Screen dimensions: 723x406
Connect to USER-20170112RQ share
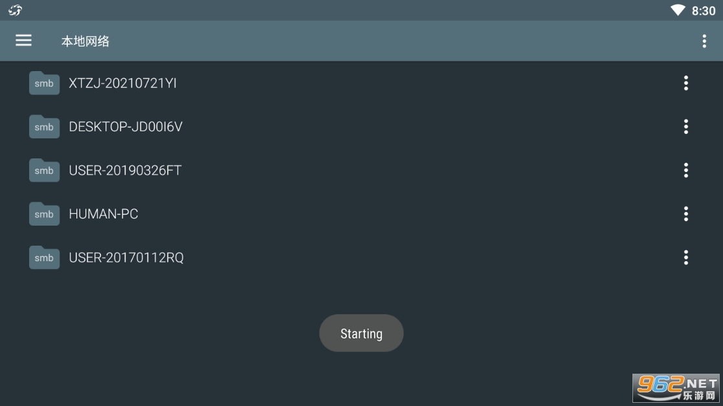(x=126, y=257)
